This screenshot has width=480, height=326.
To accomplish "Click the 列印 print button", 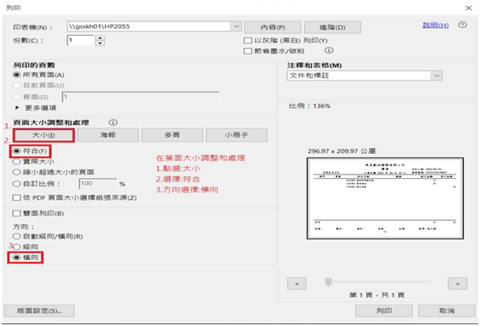I will (x=383, y=311).
